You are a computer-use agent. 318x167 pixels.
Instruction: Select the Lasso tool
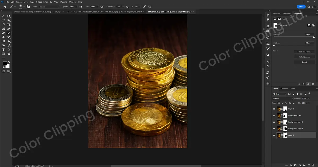[x=3, y=24]
